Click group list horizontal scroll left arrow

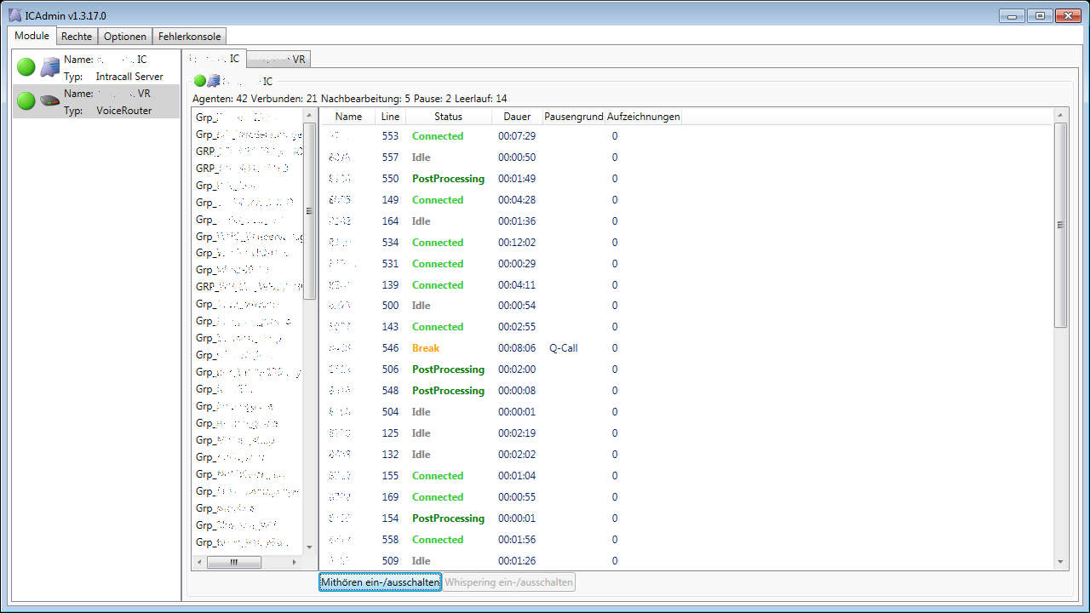pos(198,562)
